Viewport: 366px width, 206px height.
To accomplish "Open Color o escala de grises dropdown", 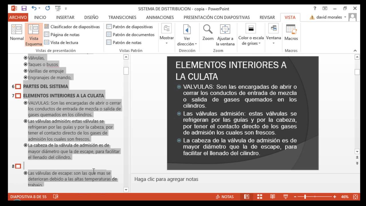I will pos(251,35).
